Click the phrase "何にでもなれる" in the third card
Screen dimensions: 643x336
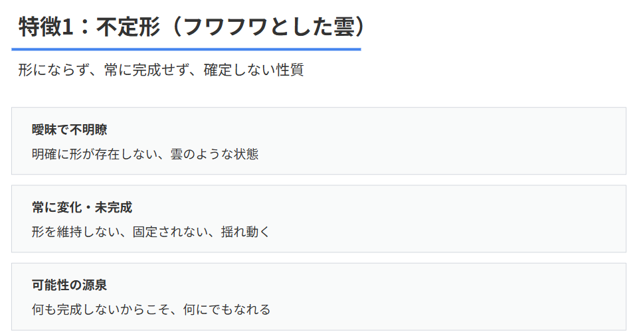pos(227,309)
